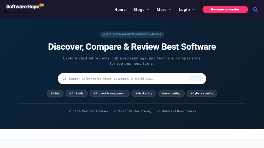Expand the More dropdown chevron
Viewport: 264px width, 148px height.
pyautogui.click(x=170, y=10)
